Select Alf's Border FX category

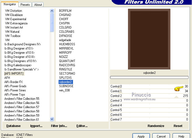[x=13, y=82]
